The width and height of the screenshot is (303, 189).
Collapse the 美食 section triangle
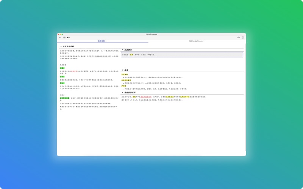(x=122, y=70)
